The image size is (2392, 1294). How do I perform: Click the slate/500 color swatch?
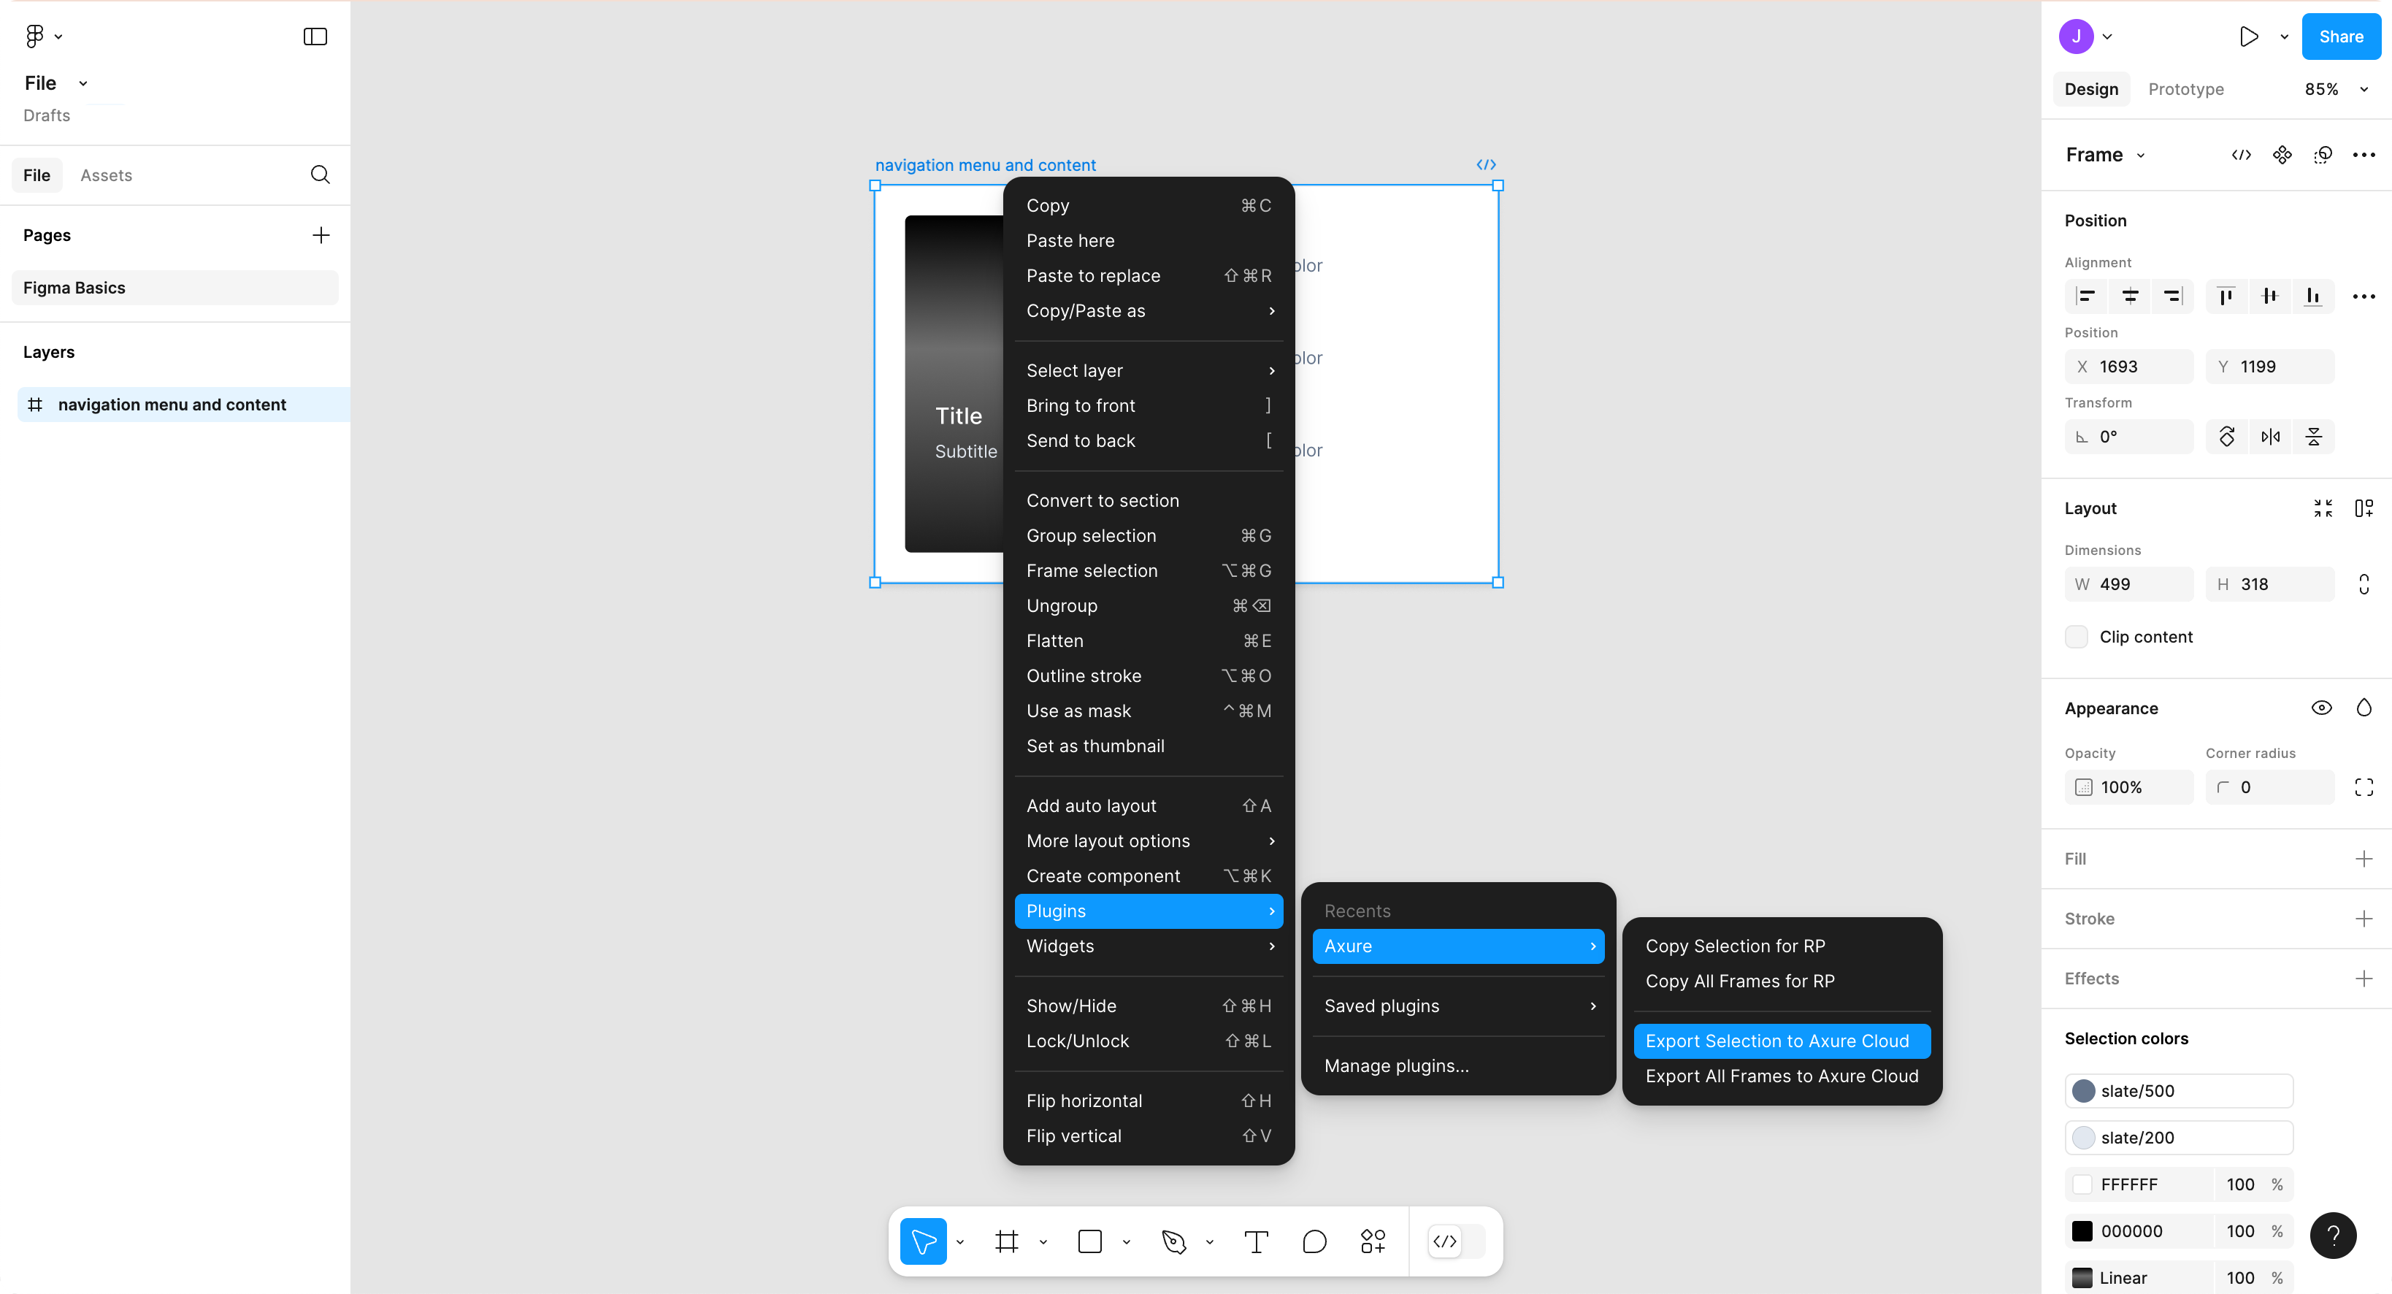(2084, 1090)
